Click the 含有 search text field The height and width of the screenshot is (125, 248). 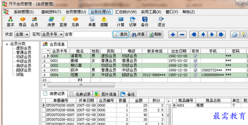(92, 34)
